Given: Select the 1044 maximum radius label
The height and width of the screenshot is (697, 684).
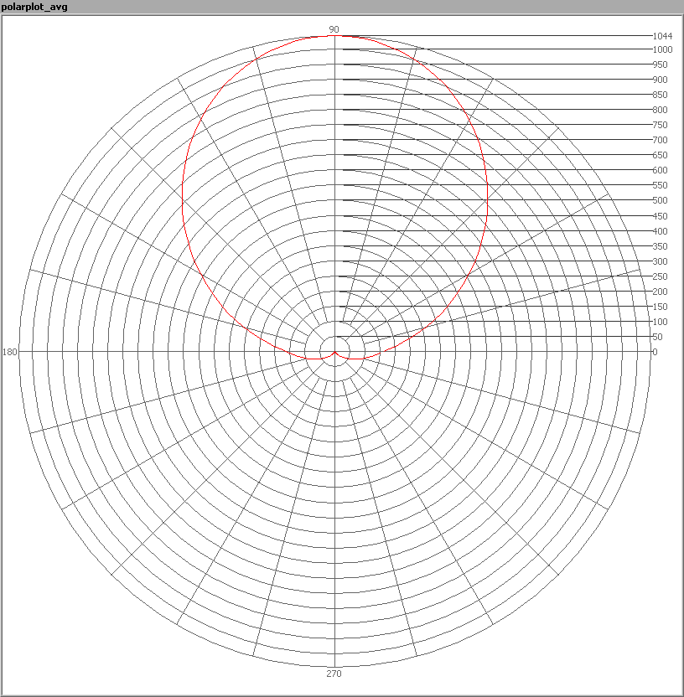Looking at the screenshot, I should coord(662,36).
